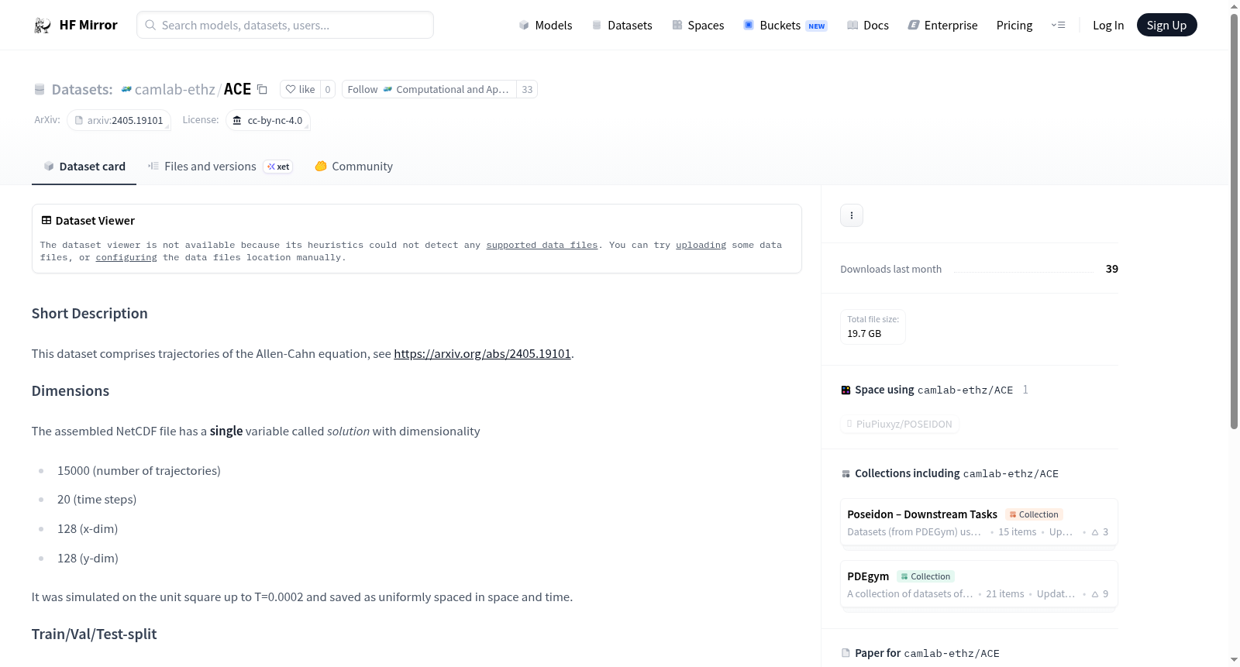The height and width of the screenshot is (667, 1240).
Task: Open the 'configuring' link in viewer notice
Action: 126,258
